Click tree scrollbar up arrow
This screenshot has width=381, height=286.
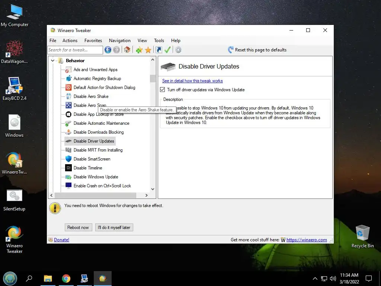point(153,60)
